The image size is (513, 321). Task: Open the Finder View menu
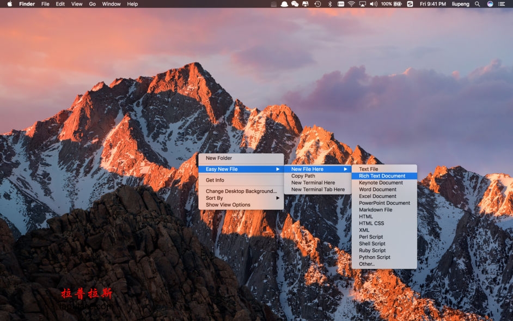point(77,4)
